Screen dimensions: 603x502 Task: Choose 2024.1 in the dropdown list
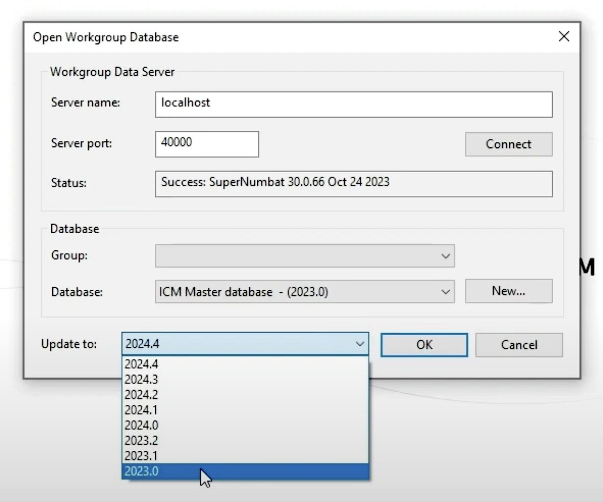point(245,410)
